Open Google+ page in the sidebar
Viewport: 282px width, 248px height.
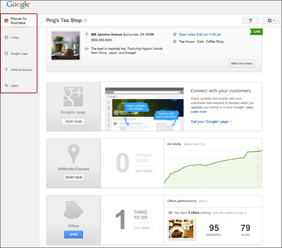19,53
